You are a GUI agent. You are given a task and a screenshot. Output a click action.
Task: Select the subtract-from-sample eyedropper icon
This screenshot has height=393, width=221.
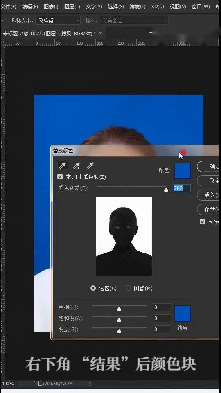point(90,165)
